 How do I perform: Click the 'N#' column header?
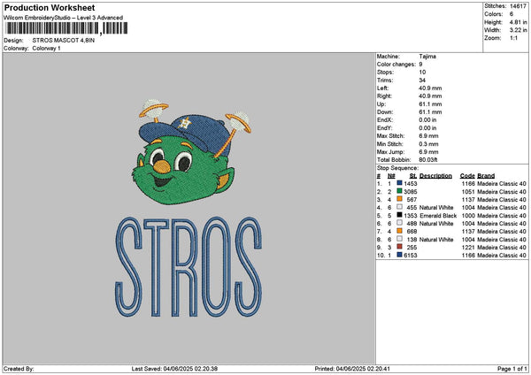391,176
